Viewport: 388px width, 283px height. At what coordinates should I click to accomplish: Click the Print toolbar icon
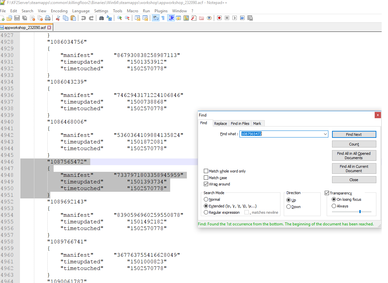[x=48, y=18]
